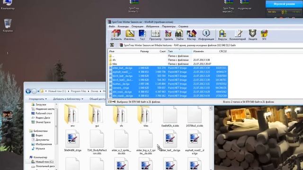Image resolution: width=303 pixels, height=170 pixels.
Task: Open Изображения library in the Explorer sidebar
Action: (x=42, y=144)
